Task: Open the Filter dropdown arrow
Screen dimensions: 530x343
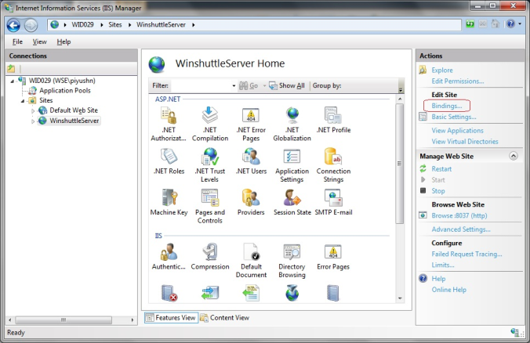Action: point(234,86)
